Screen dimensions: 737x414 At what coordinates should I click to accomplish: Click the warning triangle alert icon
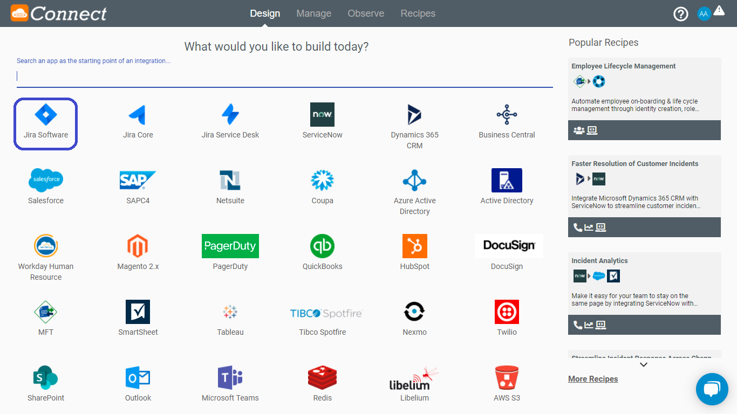pos(719,10)
